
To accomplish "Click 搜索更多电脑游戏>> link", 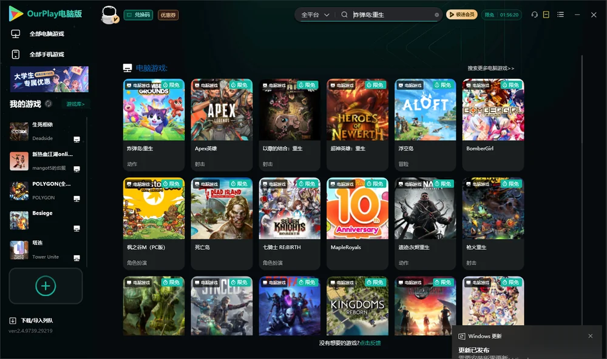I will click(x=491, y=68).
